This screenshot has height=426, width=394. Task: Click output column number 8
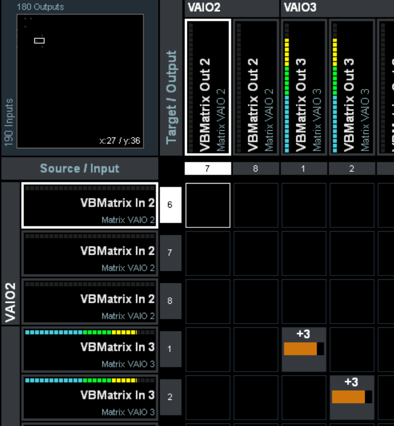tap(255, 169)
